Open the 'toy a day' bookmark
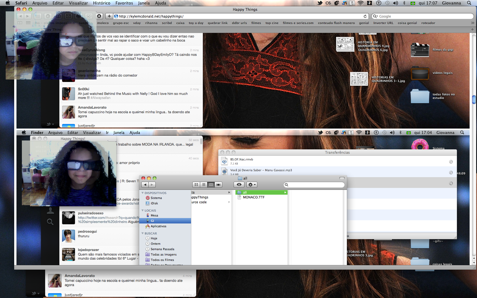The height and width of the screenshot is (298, 477). tap(196, 23)
